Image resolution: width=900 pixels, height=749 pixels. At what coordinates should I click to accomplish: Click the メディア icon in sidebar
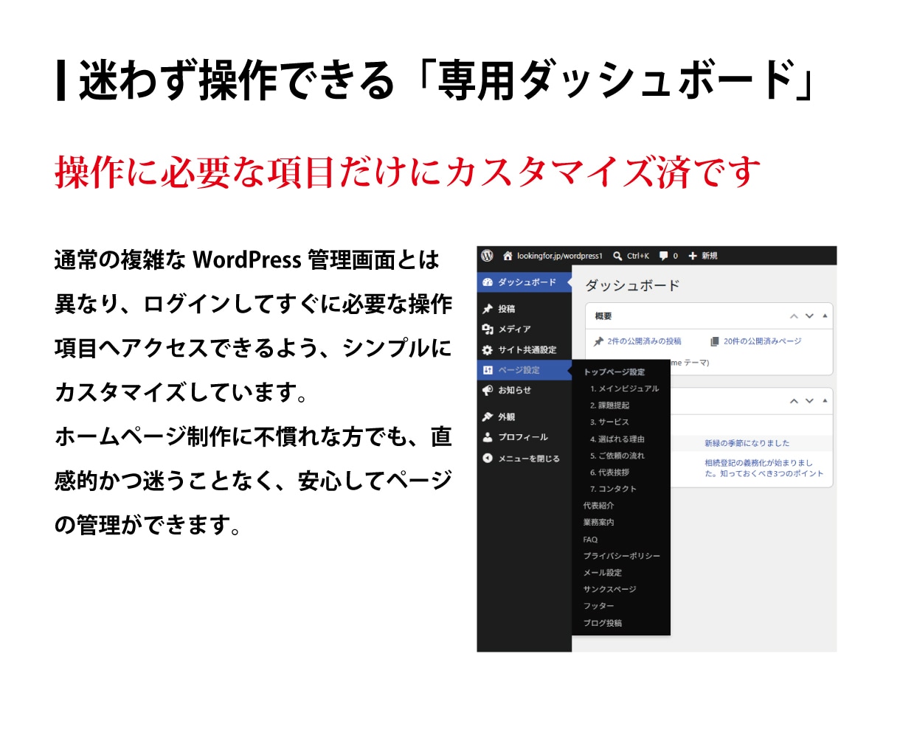[x=488, y=330]
